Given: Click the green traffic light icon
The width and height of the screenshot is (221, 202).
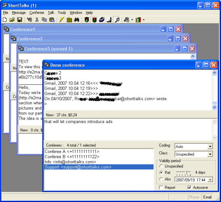Looking at the screenshot, I should 87,20.
